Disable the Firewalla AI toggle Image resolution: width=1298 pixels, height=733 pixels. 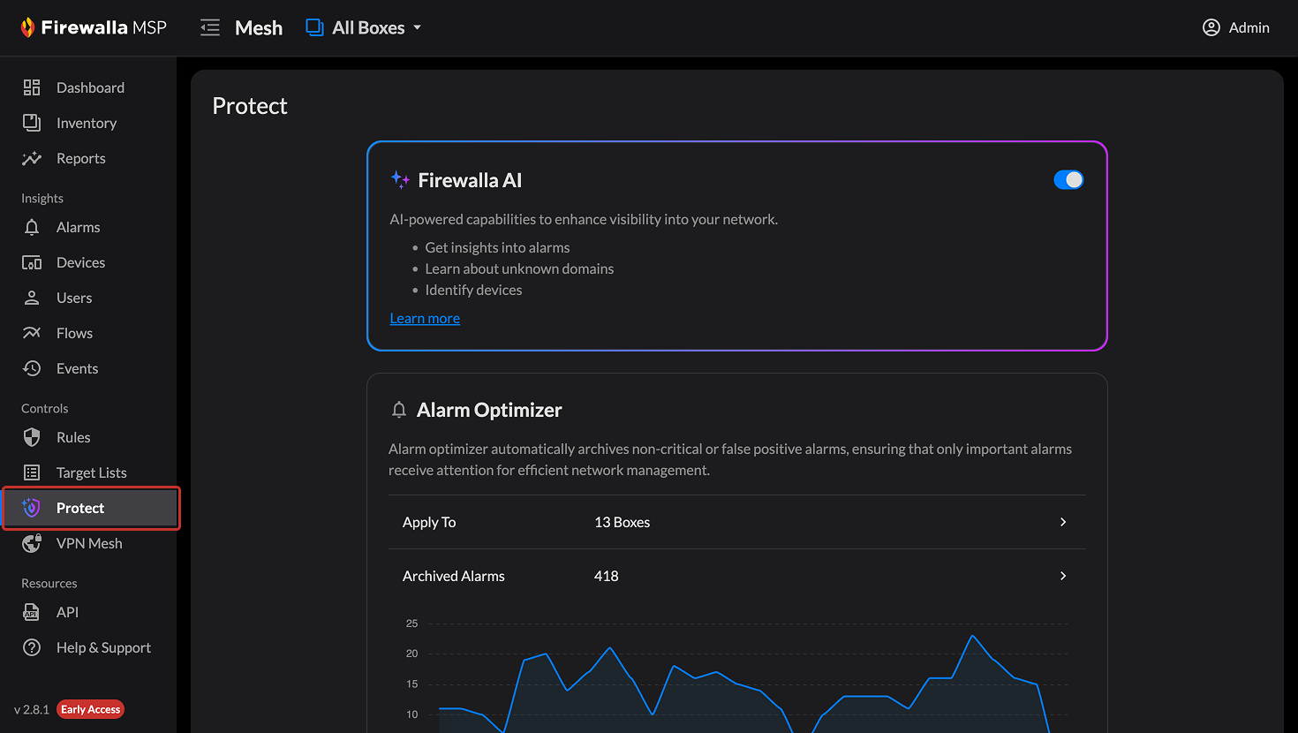(x=1068, y=179)
